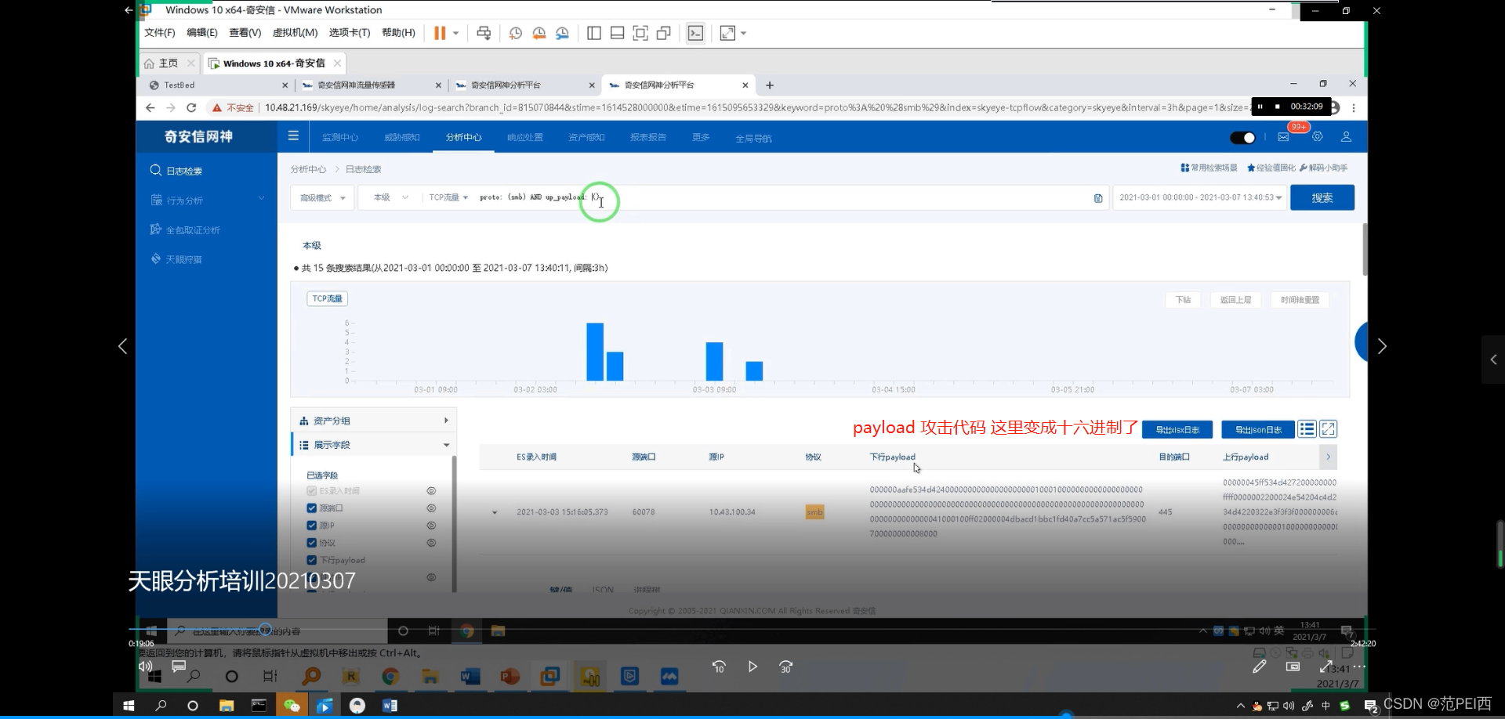Switch to 分析中心 nav tab
Image resolution: width=1505 pixels, height=719 pixels.
click(464, 137)
